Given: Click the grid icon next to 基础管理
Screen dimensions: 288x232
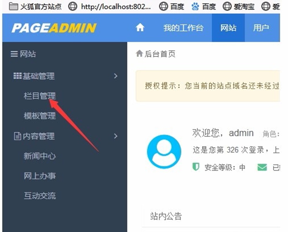Looking at the screenshot, I should tap(17, 76).
